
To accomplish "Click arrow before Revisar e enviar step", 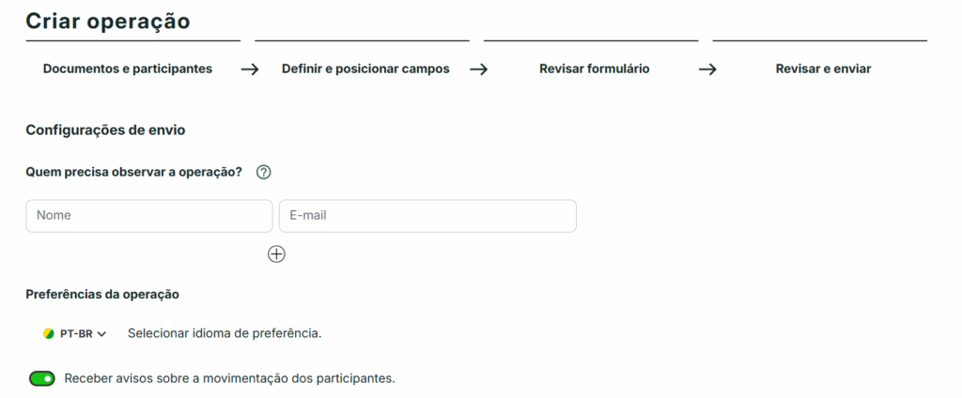I will click(x=707, y=69).
